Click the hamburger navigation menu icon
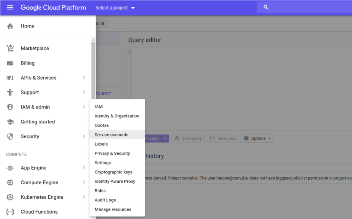 pyautogui.click(x=10, y=8)
